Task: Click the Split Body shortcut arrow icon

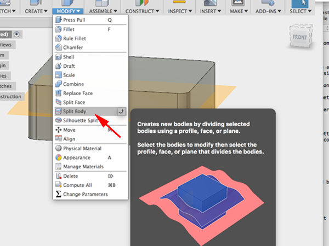Action: pyautogui.click(x=121, y=112)
